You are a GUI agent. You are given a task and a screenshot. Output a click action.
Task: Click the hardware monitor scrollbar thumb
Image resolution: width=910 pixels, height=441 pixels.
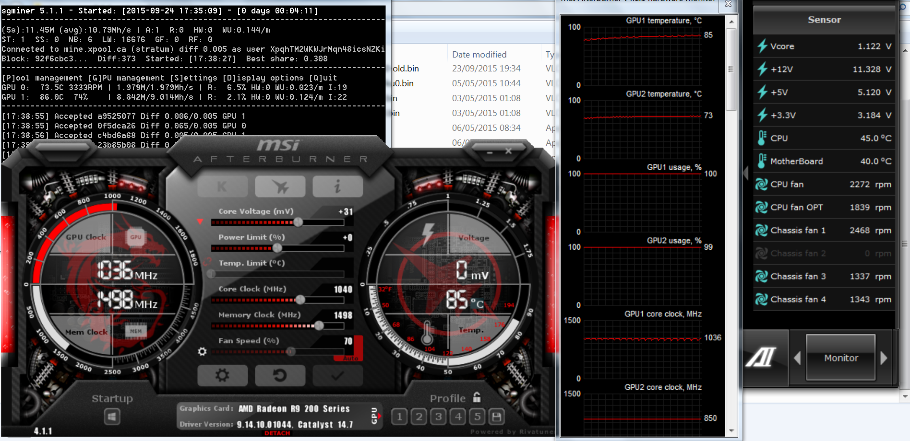click(731, 70)
